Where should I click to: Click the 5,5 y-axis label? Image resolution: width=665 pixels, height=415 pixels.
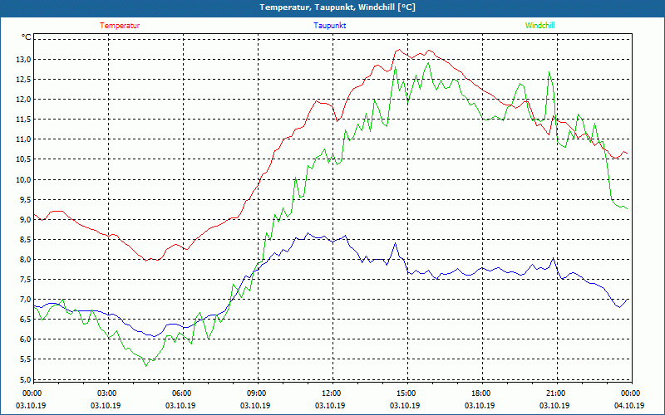click(26, 359)
